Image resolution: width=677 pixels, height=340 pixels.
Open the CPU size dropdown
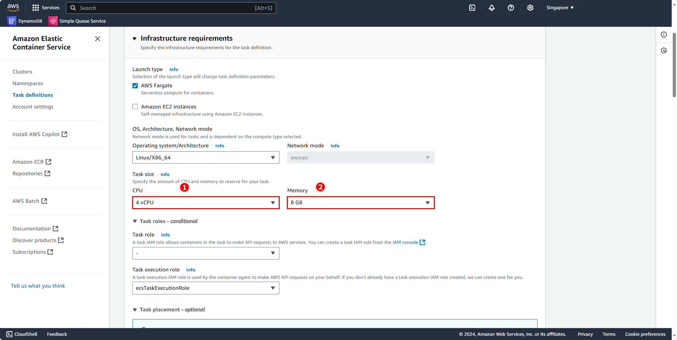(205, 203)
